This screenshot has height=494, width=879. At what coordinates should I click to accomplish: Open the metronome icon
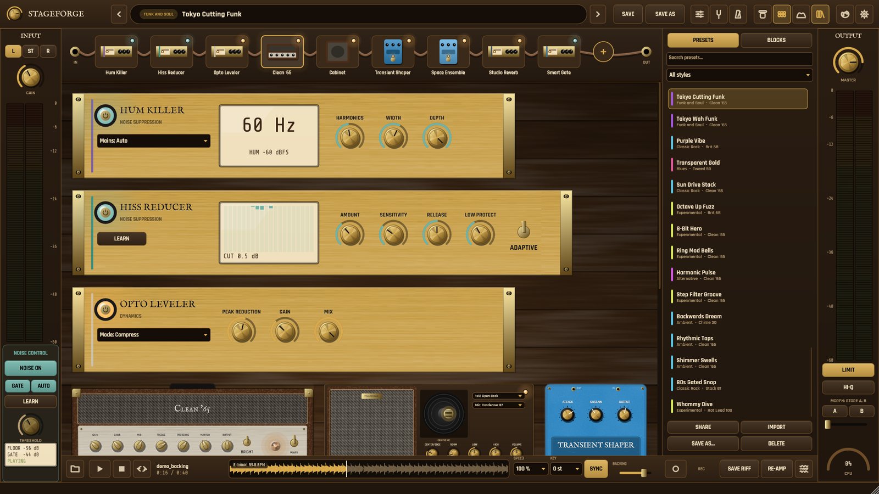[x=738, y=14]
